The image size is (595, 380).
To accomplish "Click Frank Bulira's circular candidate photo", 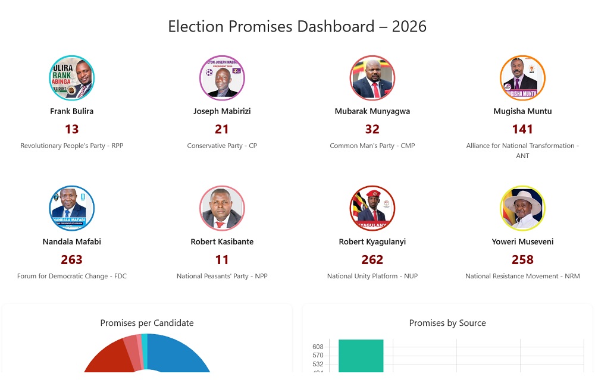I will pos(72,78).
